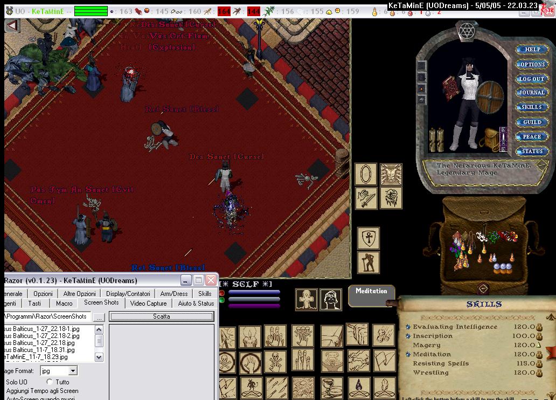The height and width of the screenshot is (400, 556).
Task: Click the demon on pentagram spell icon
Action: click(252, 388)
